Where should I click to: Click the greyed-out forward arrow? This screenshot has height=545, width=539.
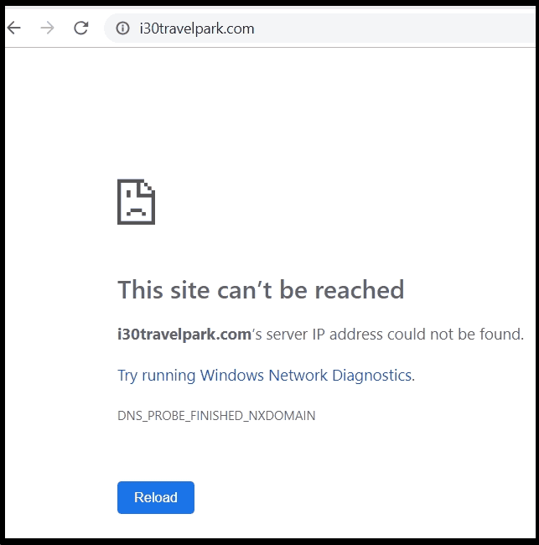pos(47,28)
